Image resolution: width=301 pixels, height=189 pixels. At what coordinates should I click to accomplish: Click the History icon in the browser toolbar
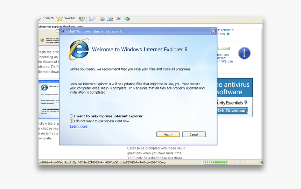(x=82, y=19)
